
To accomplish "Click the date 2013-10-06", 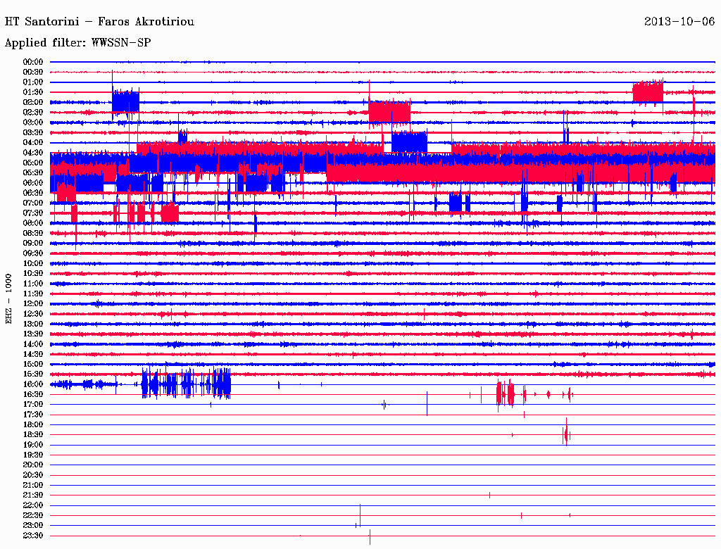I will pos(679,22).
